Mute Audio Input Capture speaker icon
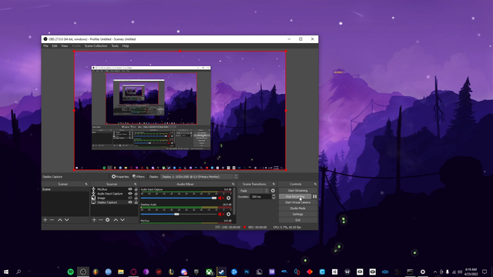The height and width of the screenshot is (277, 493). click(221, 198)
